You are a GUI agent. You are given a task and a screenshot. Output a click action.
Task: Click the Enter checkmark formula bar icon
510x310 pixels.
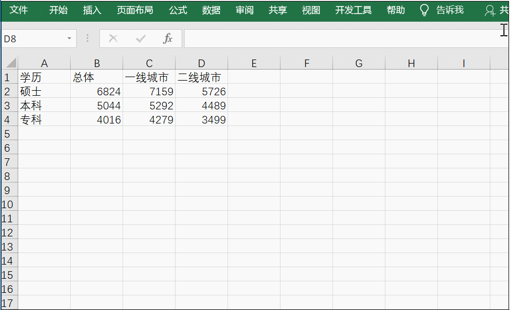pyautogui.click(x=141, y=38)
